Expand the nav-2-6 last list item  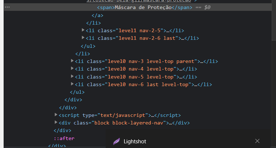(x=83, y=38)
